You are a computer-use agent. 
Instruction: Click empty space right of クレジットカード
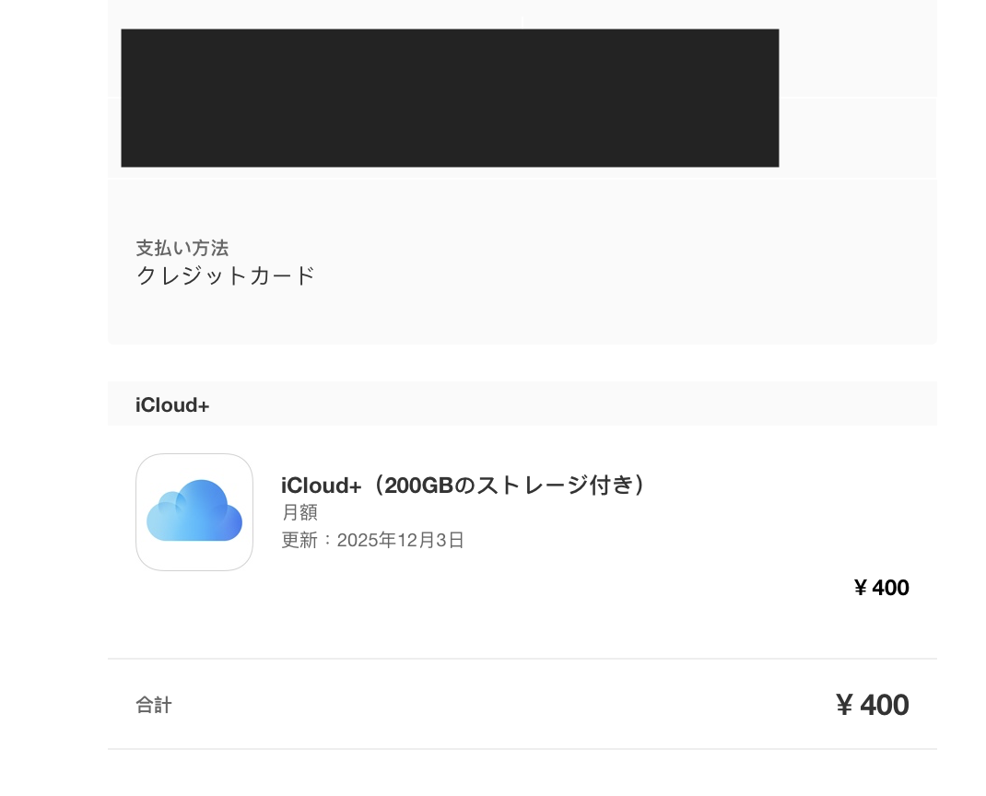tap(627, 275)
